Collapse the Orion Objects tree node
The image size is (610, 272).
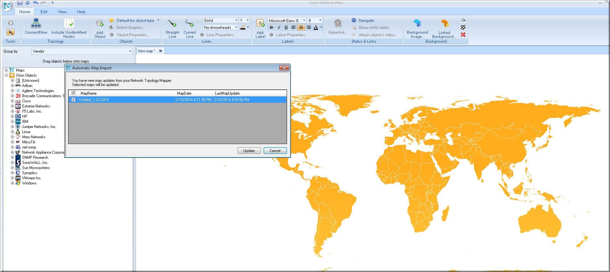pyautogui.click(x=6, y=75)
